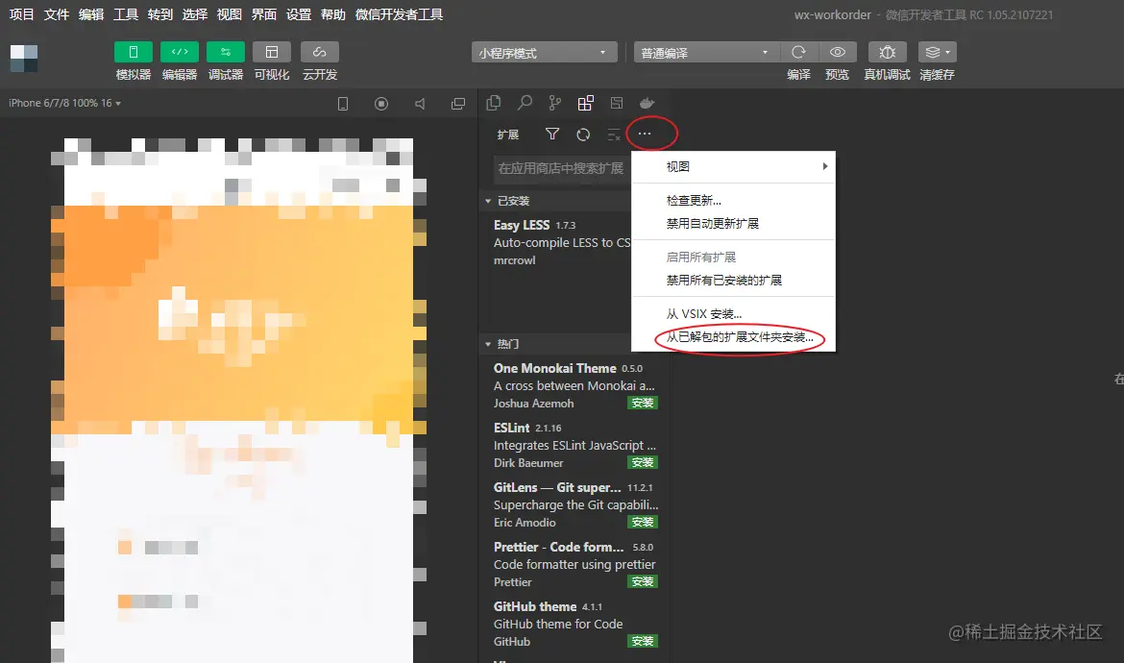The width and height of the screenshot is (1124, 663).
Task: Select 从 VSIX 安装 menu item
Action: pyautogui.click(x=733, y=314)
